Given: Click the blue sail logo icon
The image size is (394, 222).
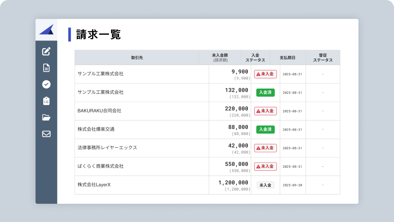Looking at the screenshot, I should pos(46,30).
